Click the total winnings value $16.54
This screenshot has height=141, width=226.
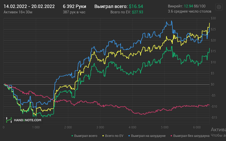[136, 6]
